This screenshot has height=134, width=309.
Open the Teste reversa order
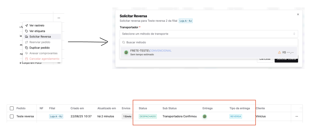[25, 117]
